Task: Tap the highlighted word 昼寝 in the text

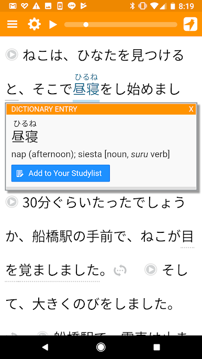Action: pyautogui.click(x=86, y=89)
